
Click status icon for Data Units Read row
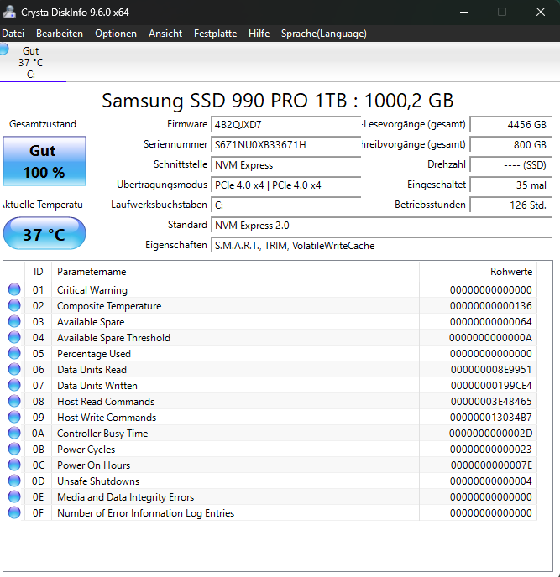click(x=14, y=369)
